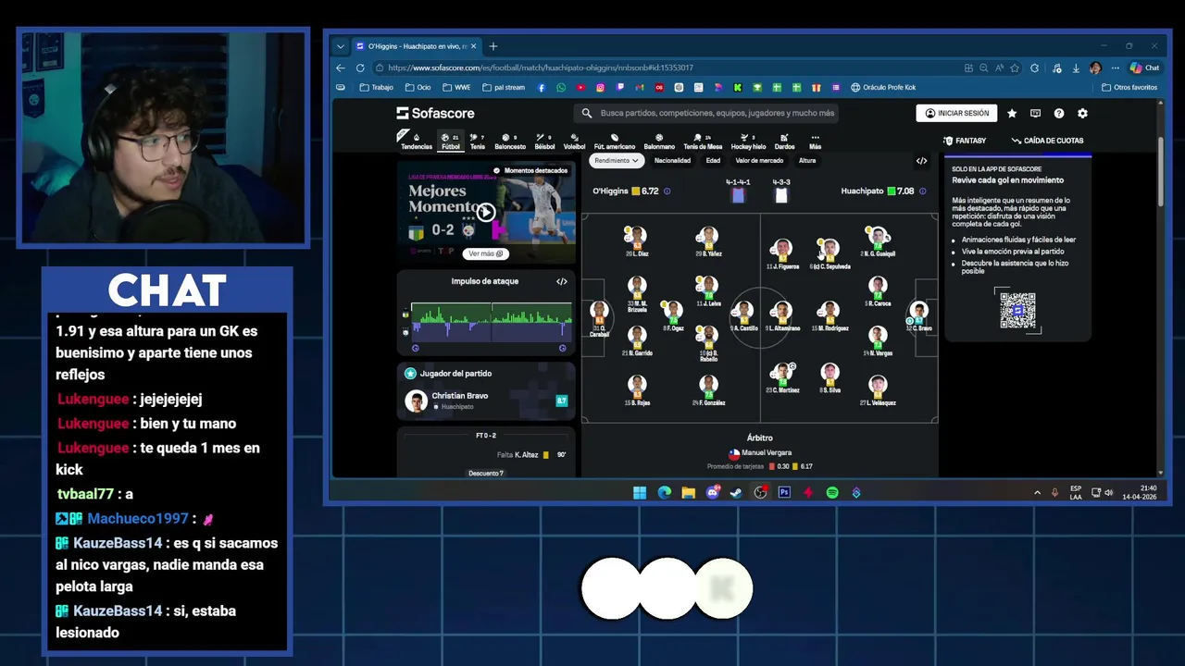Open Copilot Chat button in browser
The height and width of the screenshot is (666, 1185).
1145,68
